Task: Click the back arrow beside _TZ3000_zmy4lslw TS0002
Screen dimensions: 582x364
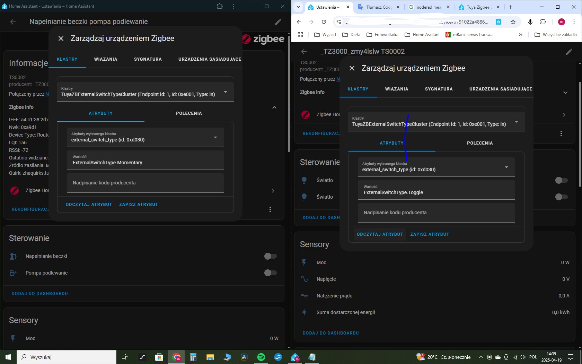Action: pyautogui.click(x=304, y=52)
